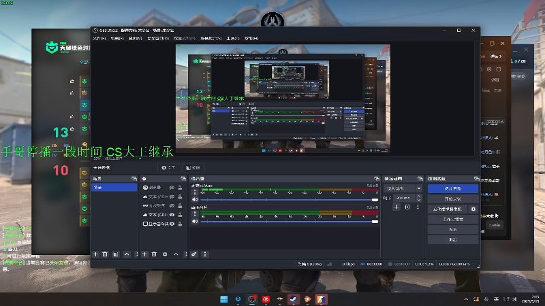This screenshot has width=545, height=306.
Task: Move selected source up with chevron
Action: [176, 254]
